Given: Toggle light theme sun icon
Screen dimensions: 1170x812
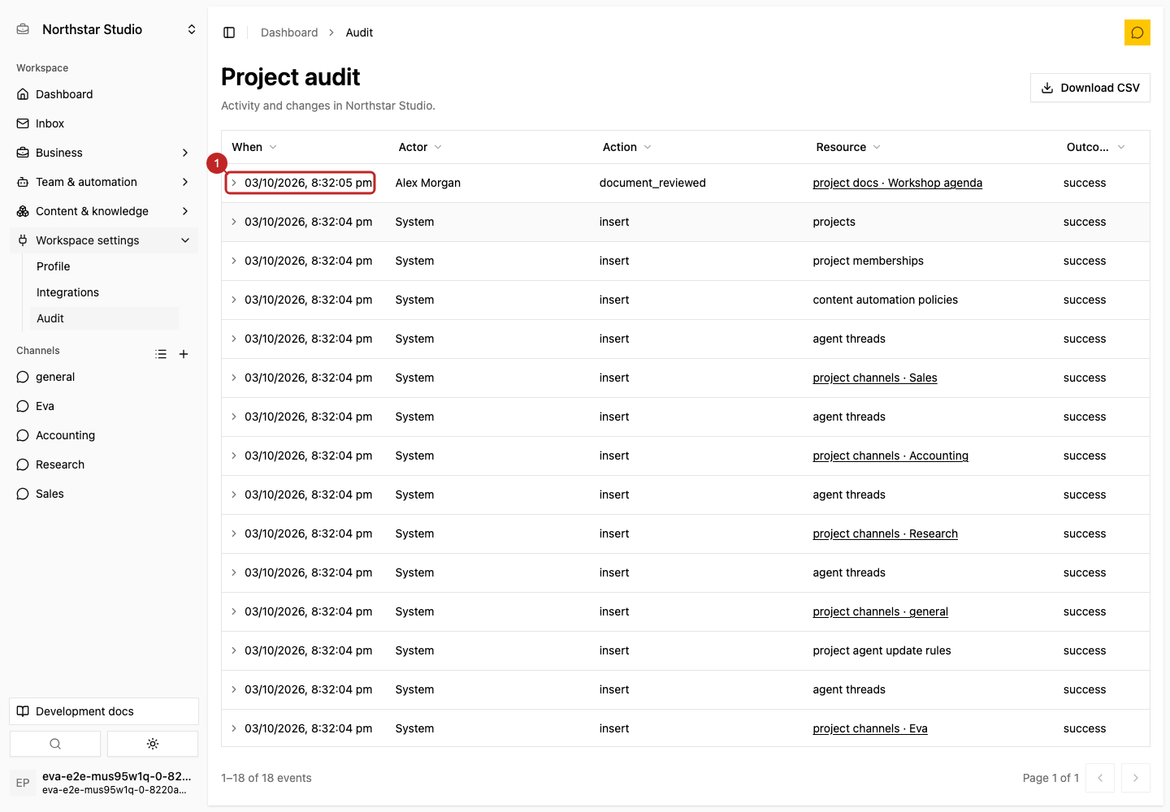Looking at the screenshot, I should tap(153, 744).
